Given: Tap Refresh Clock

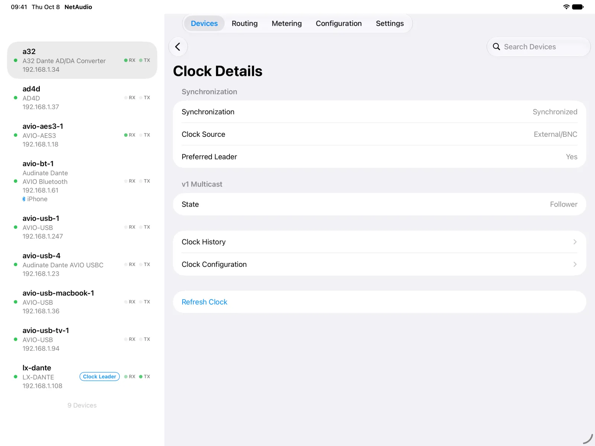Looking at the screenshot, I should pos(380,302).
